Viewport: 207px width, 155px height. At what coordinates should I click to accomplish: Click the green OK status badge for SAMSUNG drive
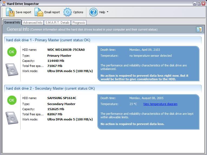[x=12, y=100]
